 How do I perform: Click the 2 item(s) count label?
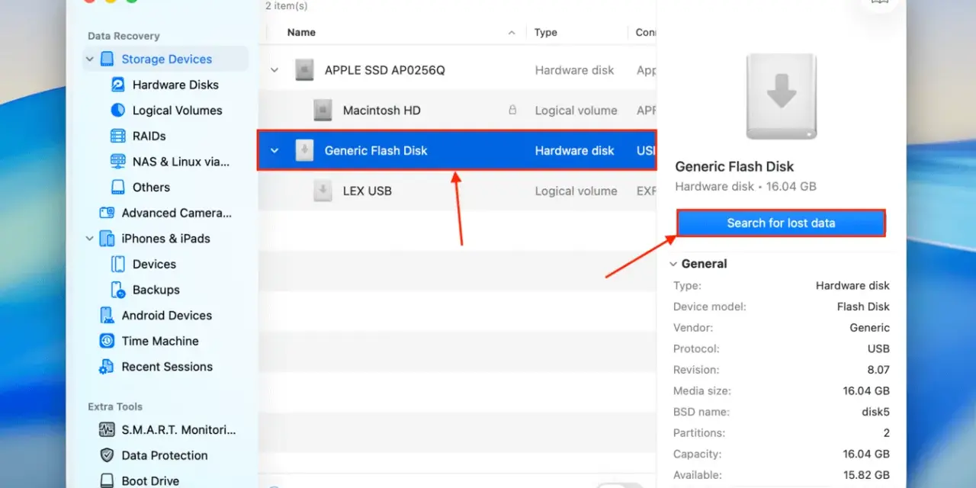coord(287,6)
